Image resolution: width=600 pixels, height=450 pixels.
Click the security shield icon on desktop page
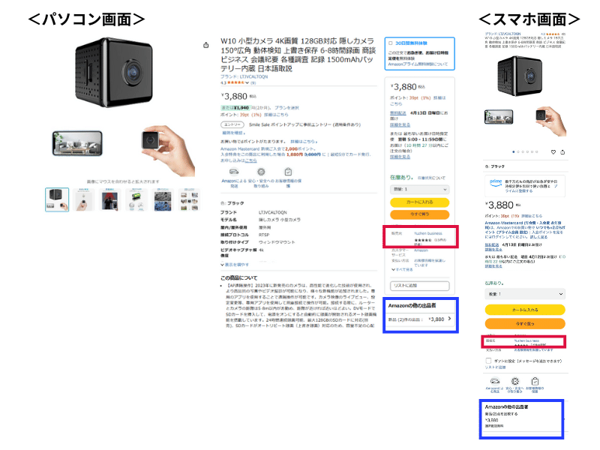(x=261, y=172)
